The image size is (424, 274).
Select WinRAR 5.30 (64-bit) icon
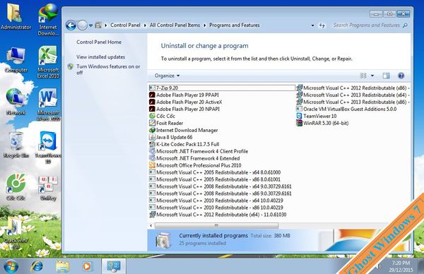click(299, 123)
